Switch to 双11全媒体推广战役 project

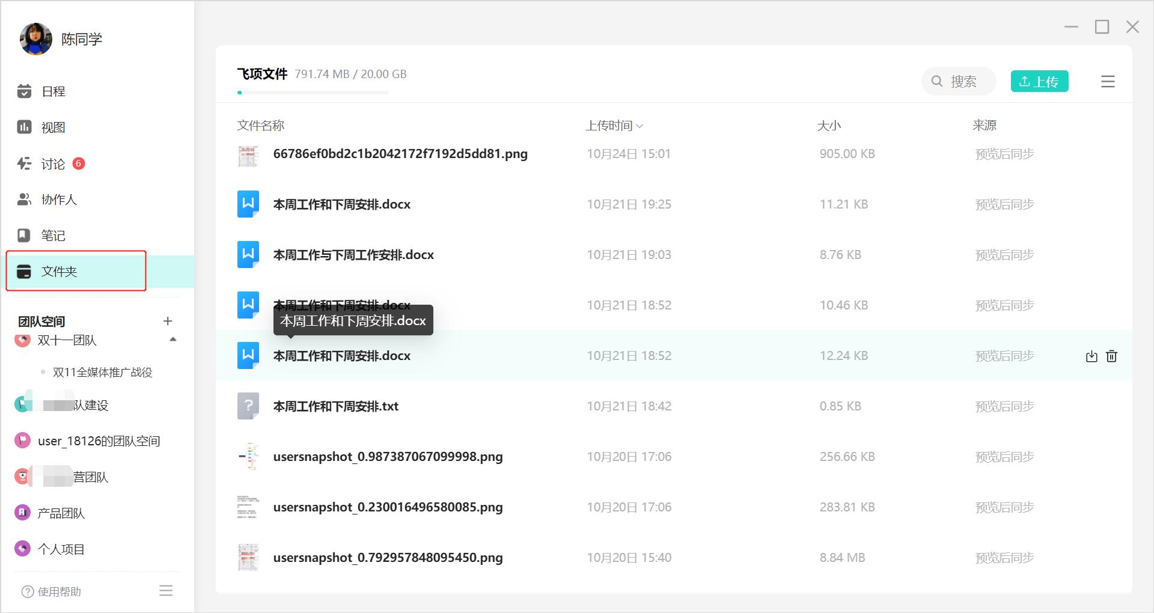pos(100,372)
